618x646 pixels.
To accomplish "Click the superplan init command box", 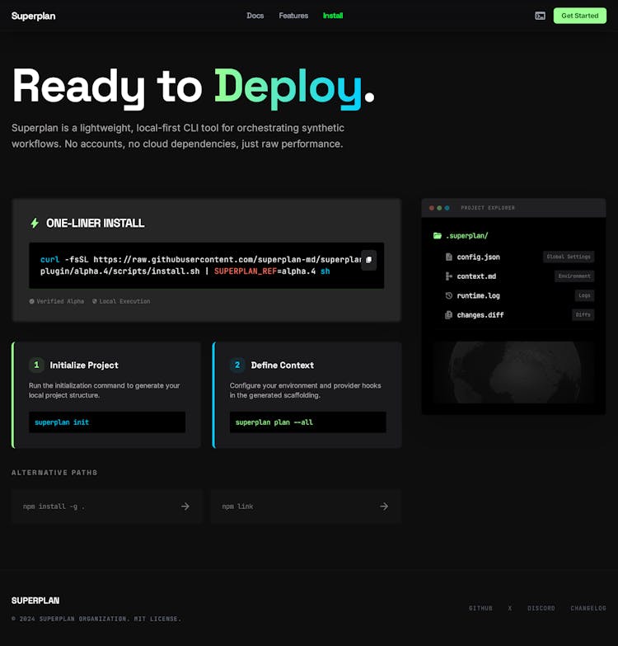I will point(106,422).
